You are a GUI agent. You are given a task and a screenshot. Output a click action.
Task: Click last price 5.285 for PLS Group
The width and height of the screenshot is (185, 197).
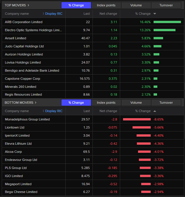coord(86,168)
